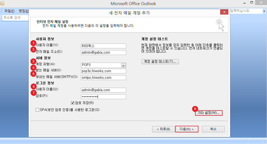The height and width of the screenshot is (144, 267).
Task: Open 기타 설정(M)... button
Action: pyautogui.click(x=209, y=113)
